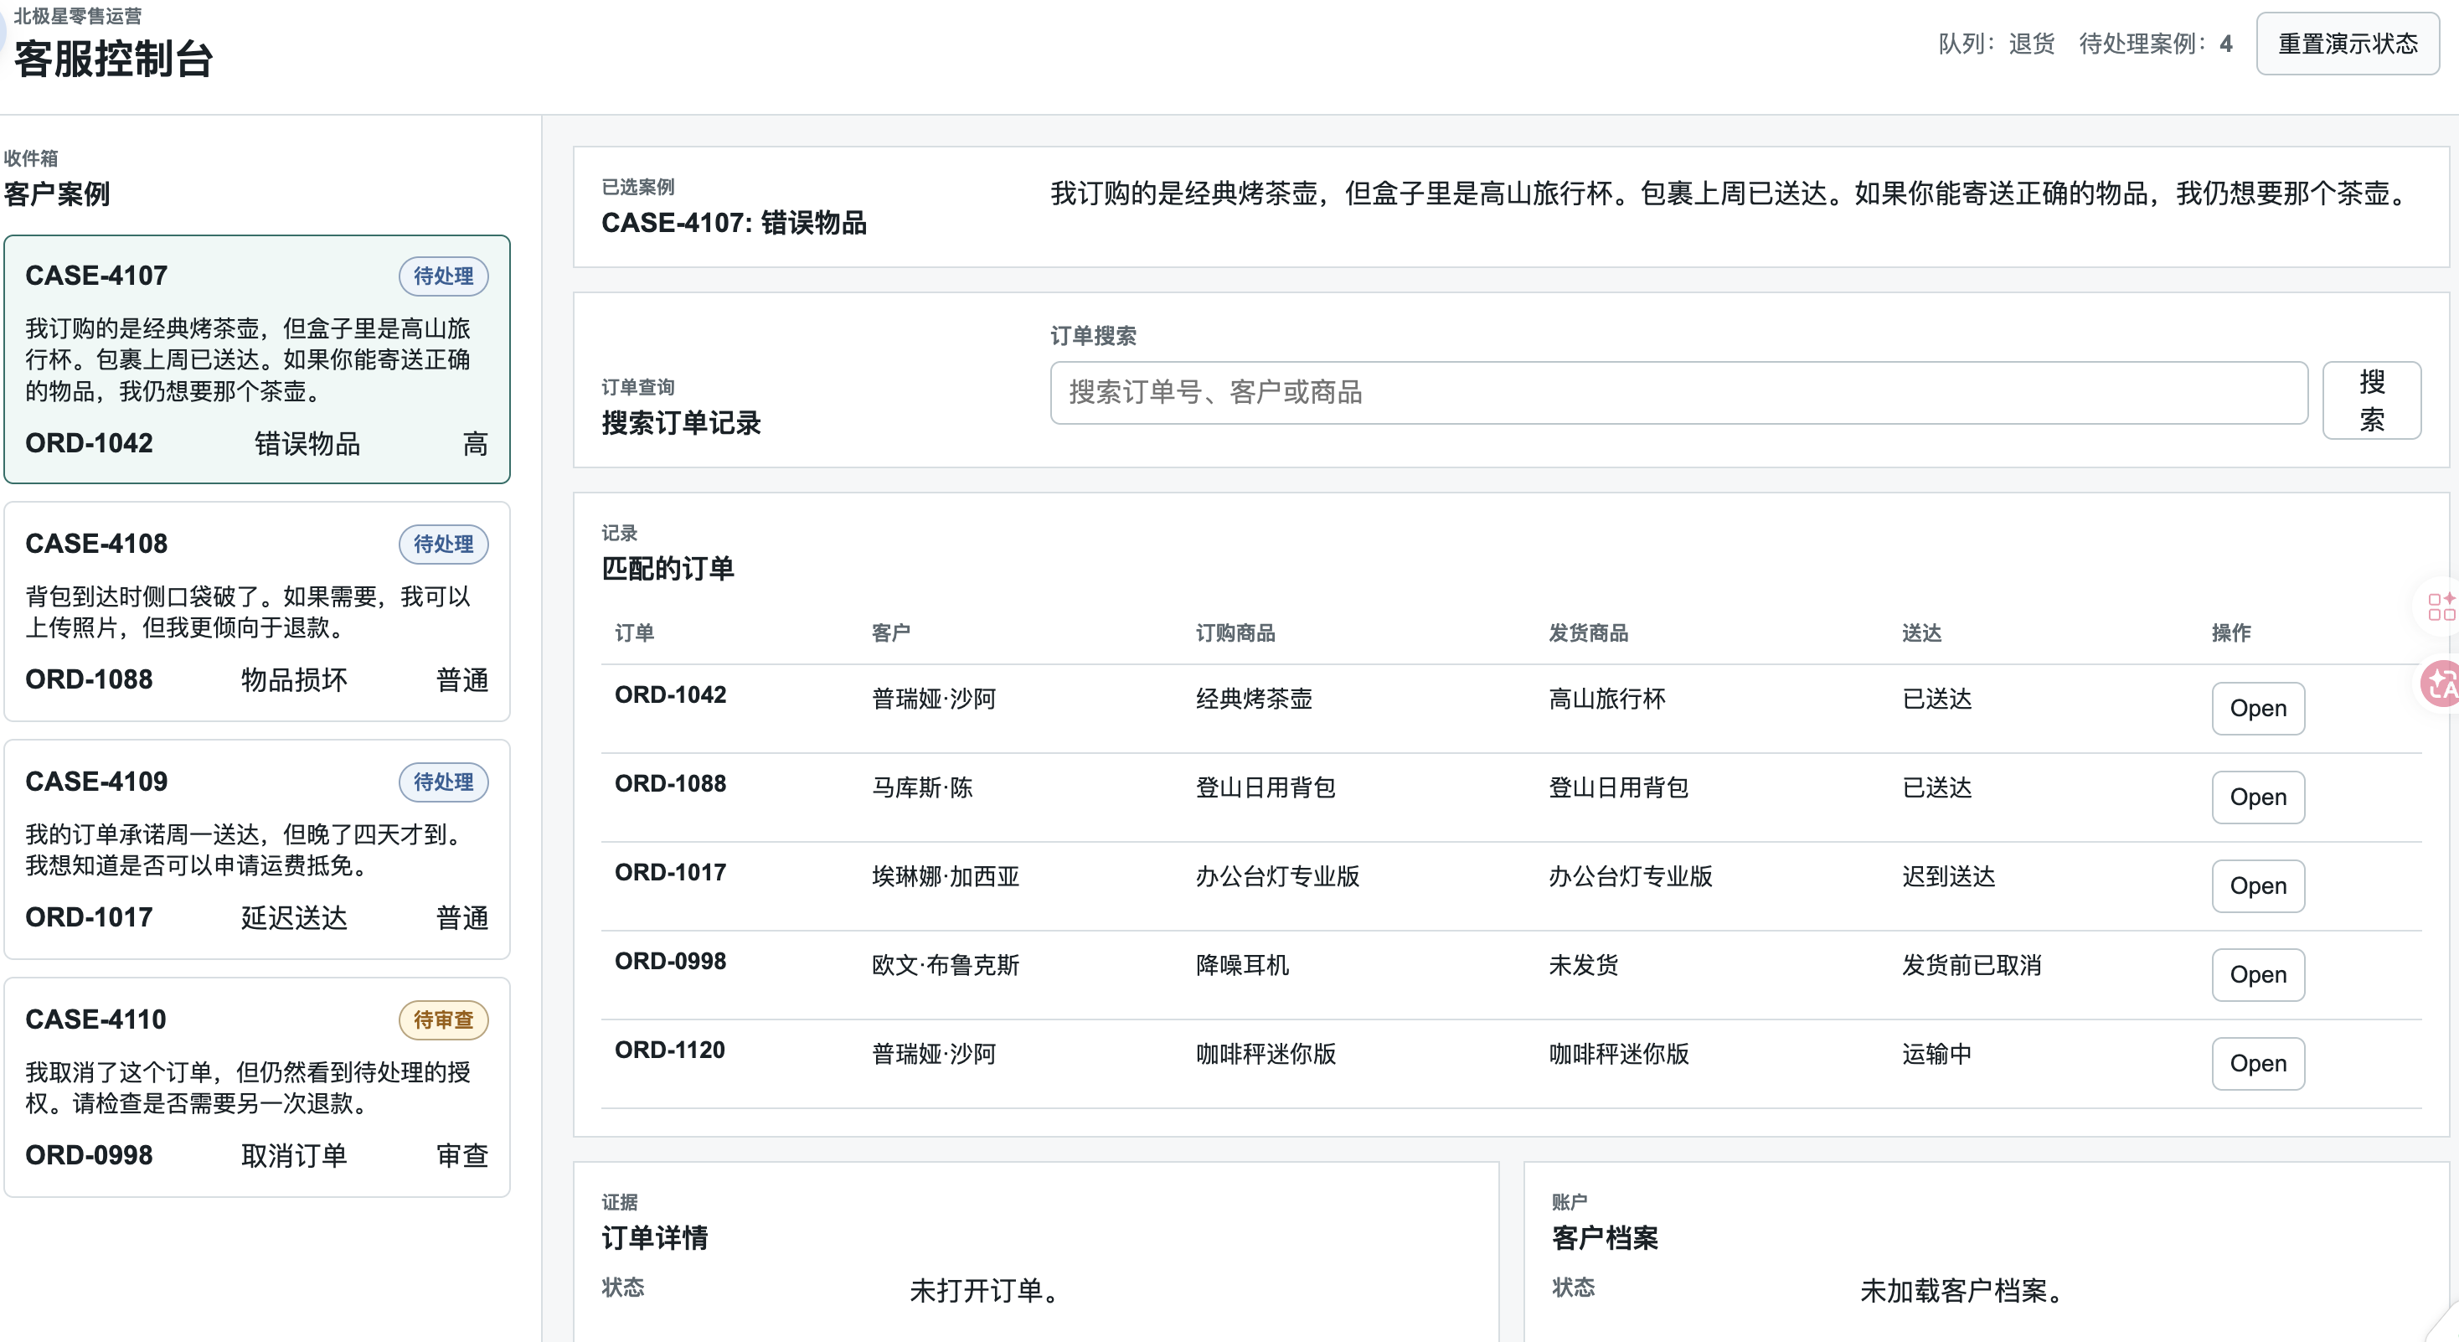Click the 待处理 badge on CASE-4109
Image resolution: width=2459 pixels, height=1342 pixels.
(443, 782)
